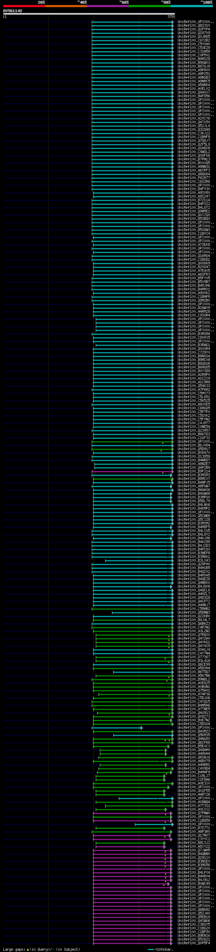
Task: Click short cyan bar for UniRef100_Q5DNW3
Action: [143, 612]
